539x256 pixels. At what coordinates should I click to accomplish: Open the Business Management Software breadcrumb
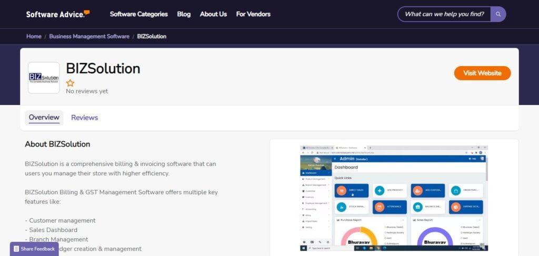89,36
